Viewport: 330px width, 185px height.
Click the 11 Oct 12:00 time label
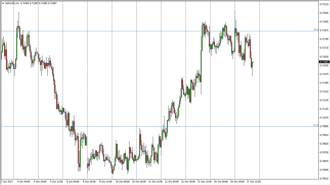click(155, 182)
